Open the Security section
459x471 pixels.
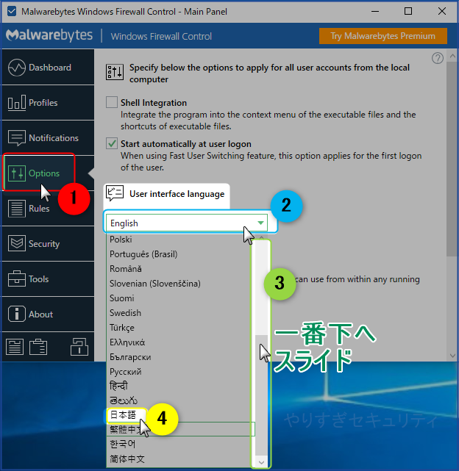[48, 244]
